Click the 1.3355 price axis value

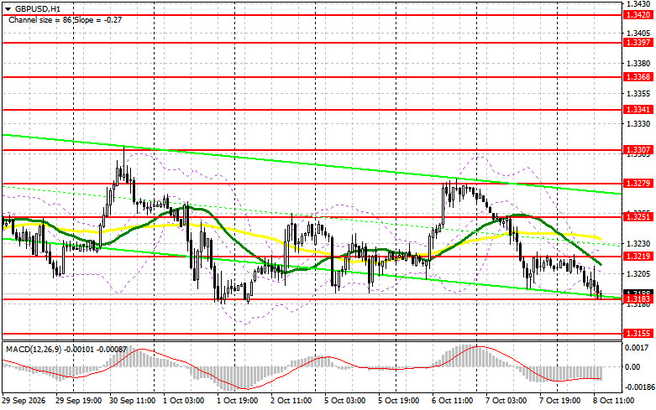(638, 94)
